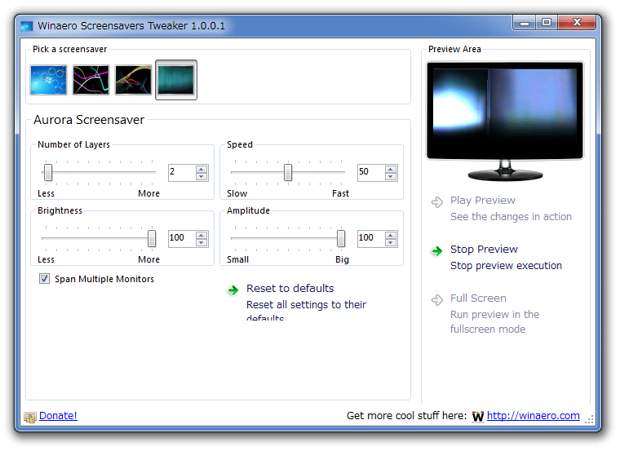The image size is (620, 451).
Task: Click the 'Pick a screensaver' label
Action: 70,49
